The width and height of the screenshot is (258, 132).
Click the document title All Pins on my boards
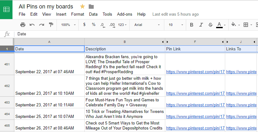click(x=46, y=7)
